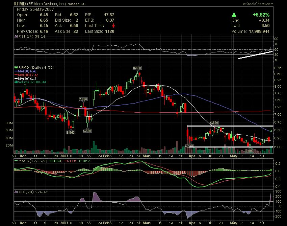Click the candlestick icon before RFMD (Daily)
Screen dimensions: 287x226
pos(16,68)
